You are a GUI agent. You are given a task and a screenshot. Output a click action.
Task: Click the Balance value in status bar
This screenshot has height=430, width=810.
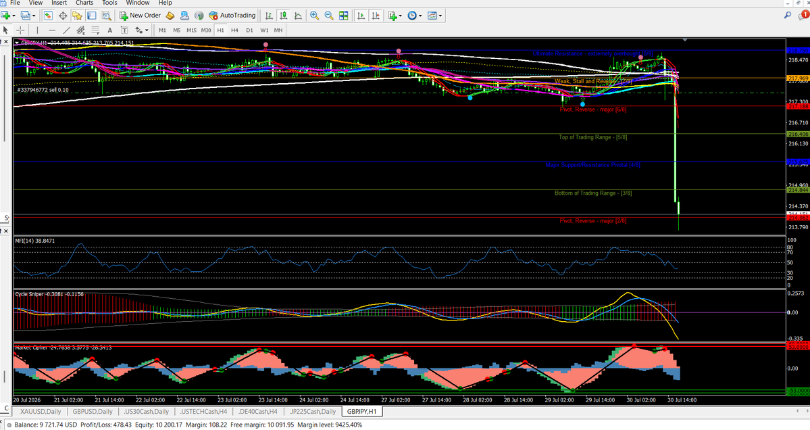click(46, 425)
